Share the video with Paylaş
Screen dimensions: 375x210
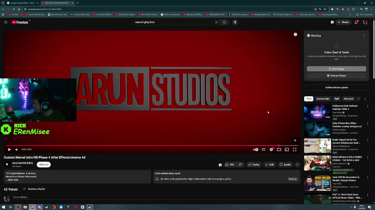tap(253, 164)
